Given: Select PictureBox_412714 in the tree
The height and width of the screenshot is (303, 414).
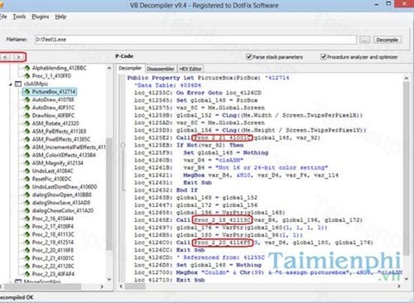Looking at the screenshot, I should (x=54, y=91).
